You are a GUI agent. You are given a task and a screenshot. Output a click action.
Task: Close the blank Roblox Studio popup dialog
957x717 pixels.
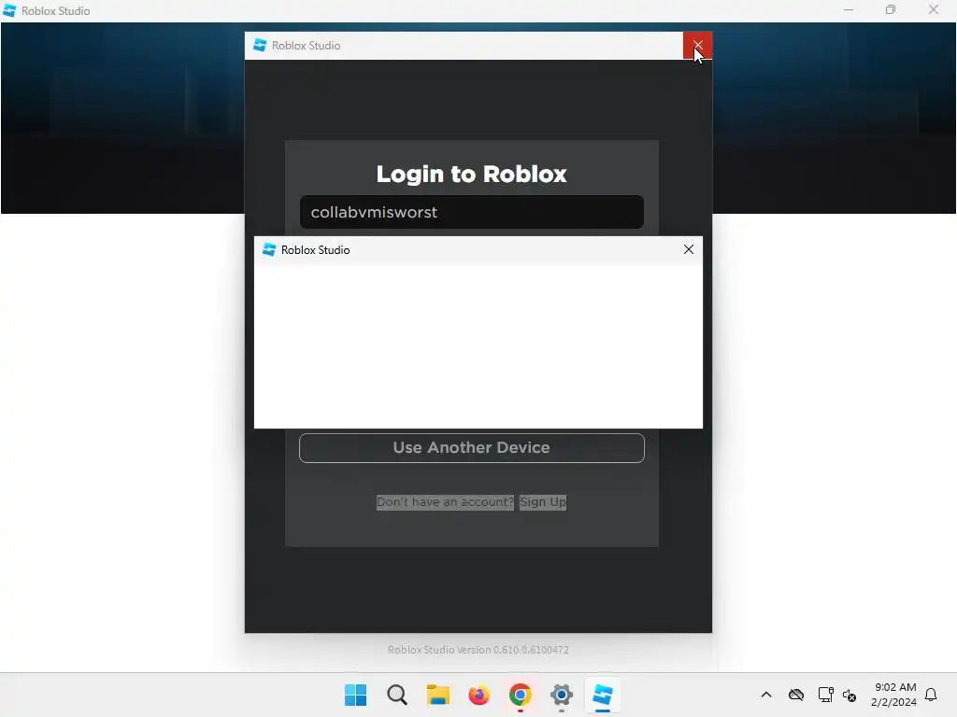click(689, 249)
